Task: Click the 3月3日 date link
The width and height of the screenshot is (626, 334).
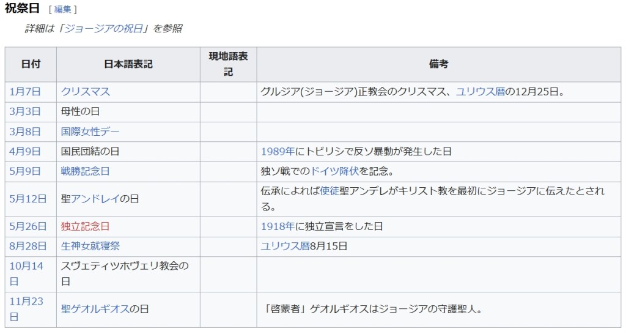Action: point(25,111)
